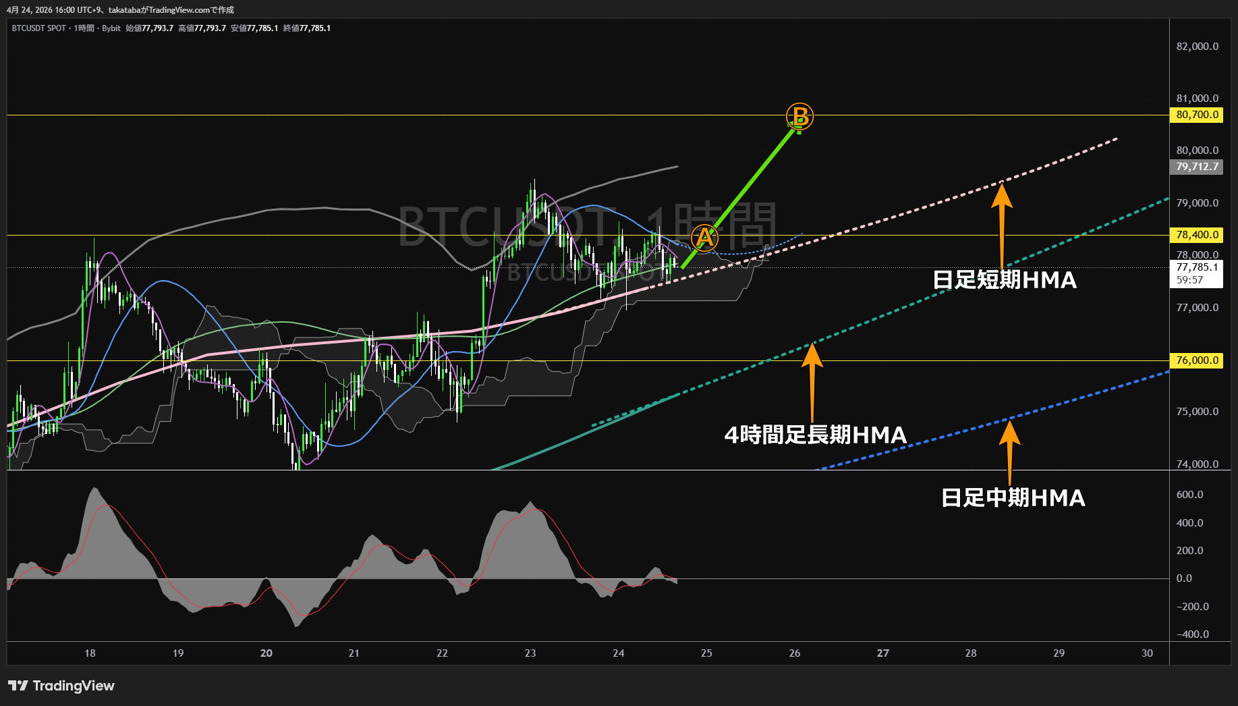The image size is (1238, 706).
Task: Click 80,000.0 on the price axis
Action: (1198, 151)
